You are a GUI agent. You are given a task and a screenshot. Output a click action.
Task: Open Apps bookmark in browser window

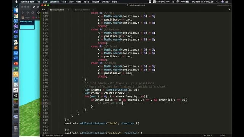click(x=26, y=18)
